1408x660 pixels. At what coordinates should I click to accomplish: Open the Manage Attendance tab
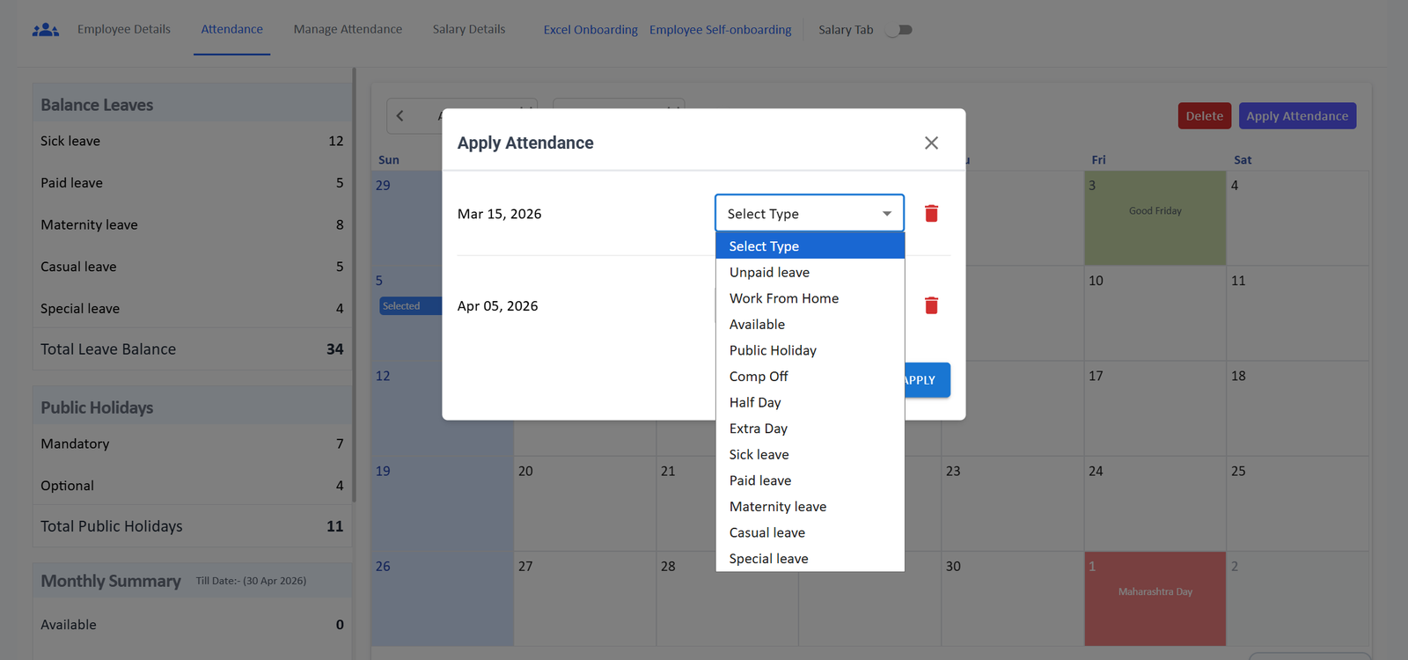pos(348,29)
